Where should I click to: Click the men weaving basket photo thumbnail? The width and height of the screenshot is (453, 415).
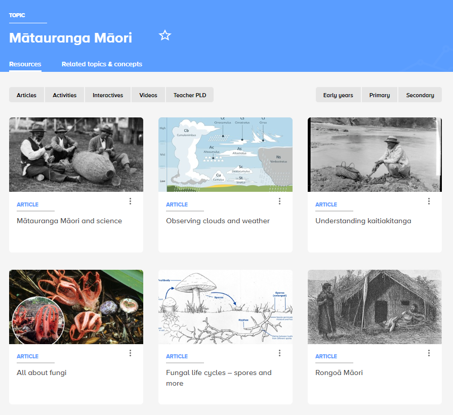(76, 154)
